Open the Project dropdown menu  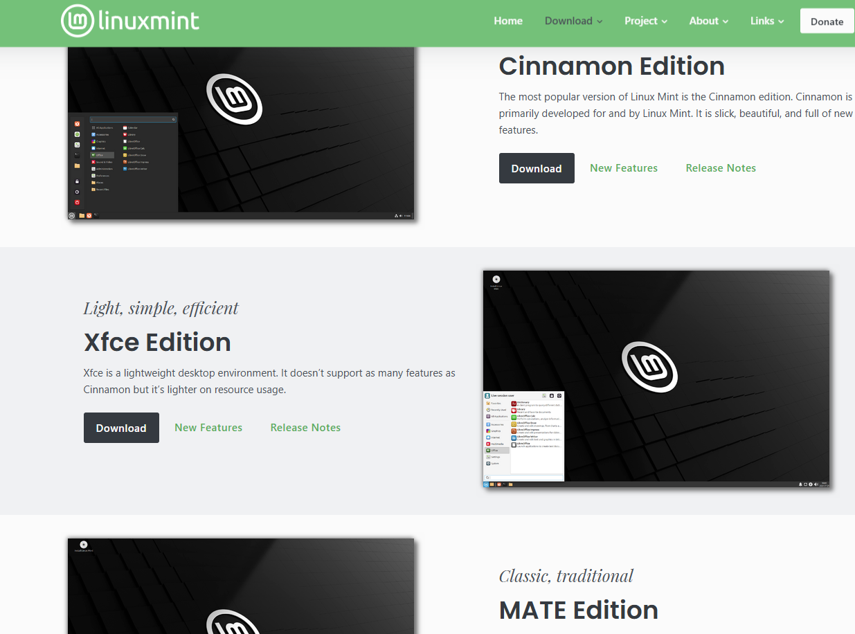(646, 21)
